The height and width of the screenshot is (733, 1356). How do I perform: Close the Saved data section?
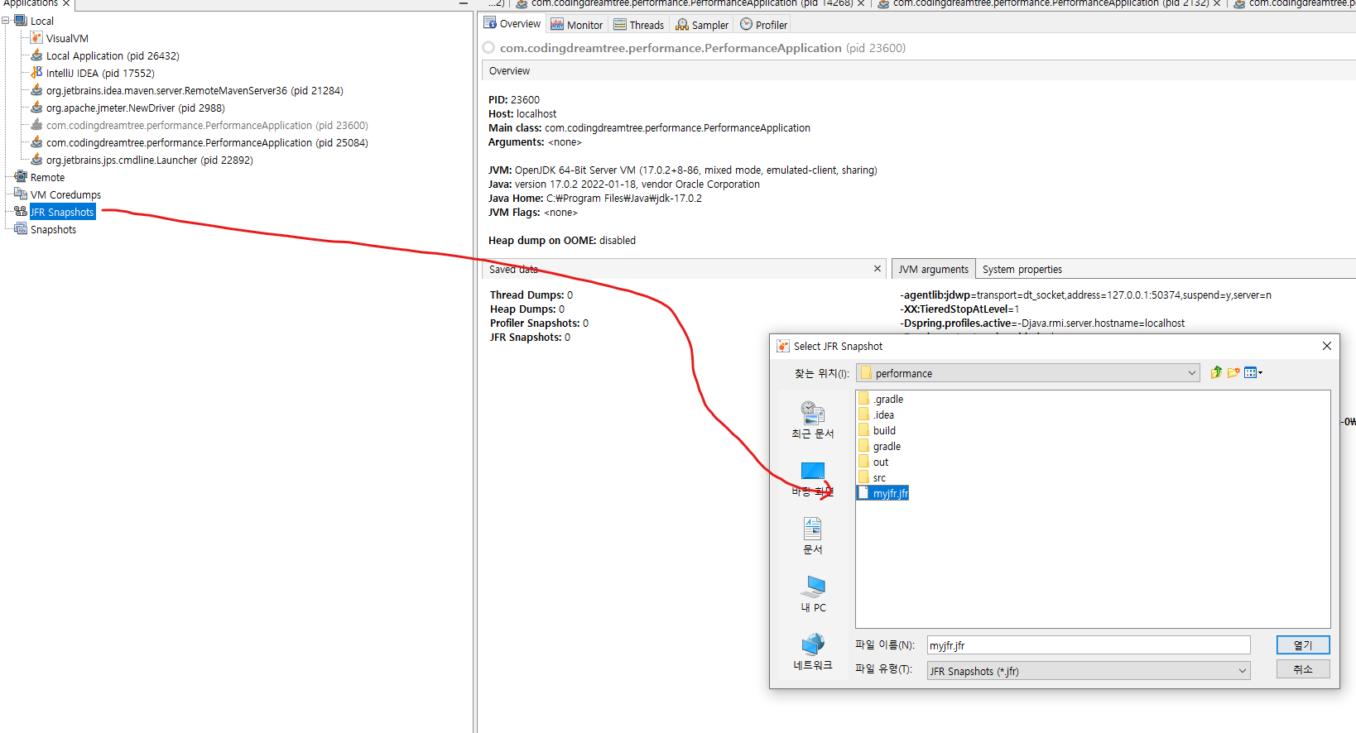(878, 269)
